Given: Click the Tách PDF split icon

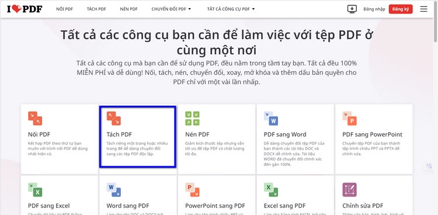Looking at the screenshot, I should click(x=114, y=118).
